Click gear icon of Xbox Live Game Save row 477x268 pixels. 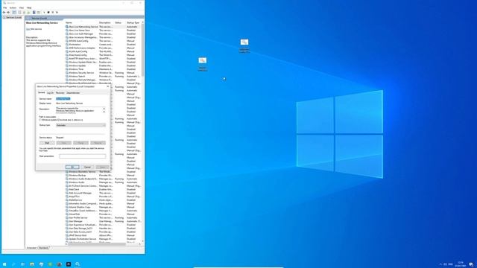67,31
